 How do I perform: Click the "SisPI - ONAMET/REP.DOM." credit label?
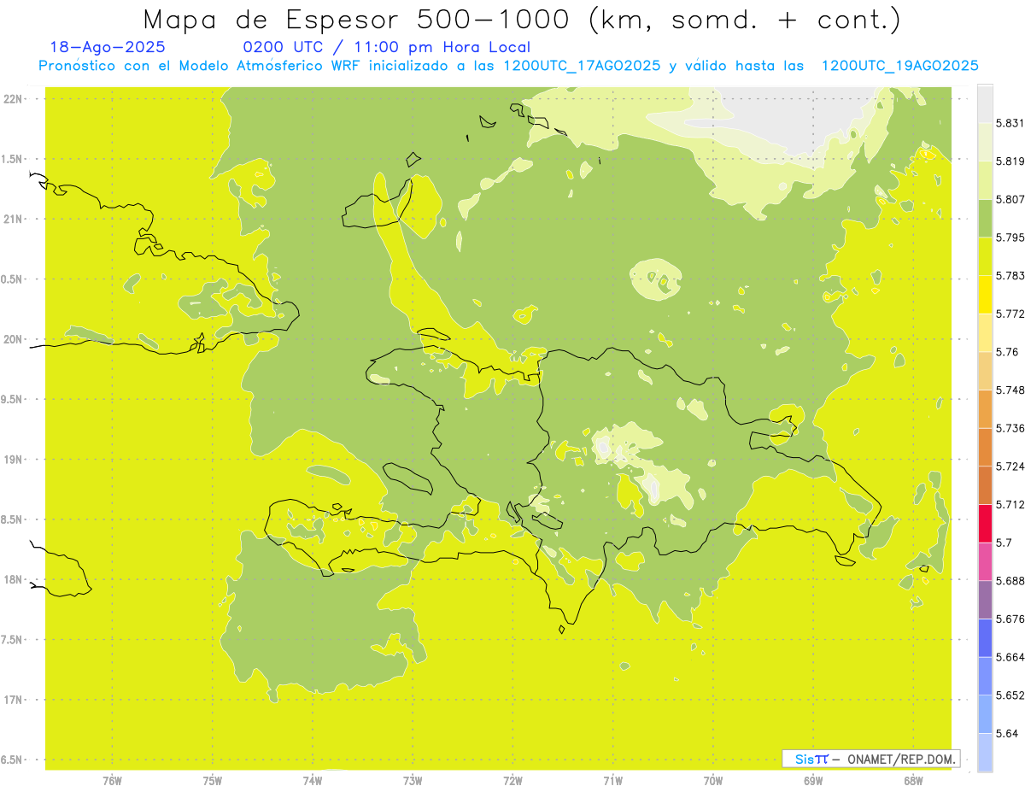(x=871, y=759)
